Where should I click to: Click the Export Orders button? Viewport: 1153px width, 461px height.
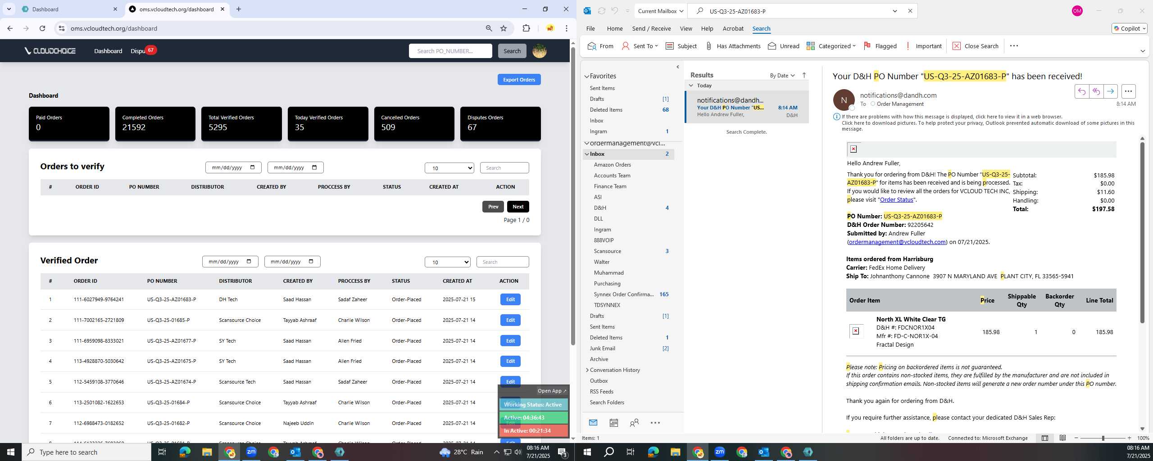tap(519, 80)
